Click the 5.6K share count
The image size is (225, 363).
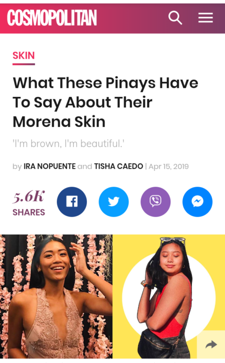(28, 197)
